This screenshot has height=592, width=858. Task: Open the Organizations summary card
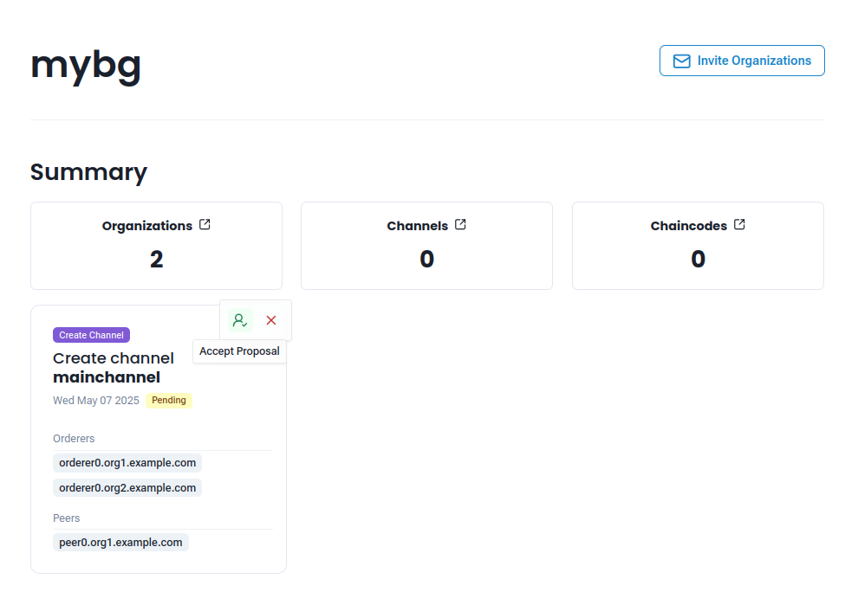[157, 246]
